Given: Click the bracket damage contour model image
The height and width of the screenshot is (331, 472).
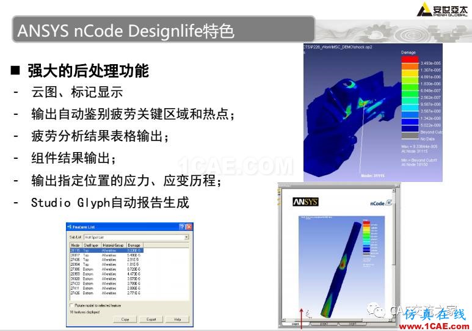Looking at the screenshot, I should [x=372, y=112].
